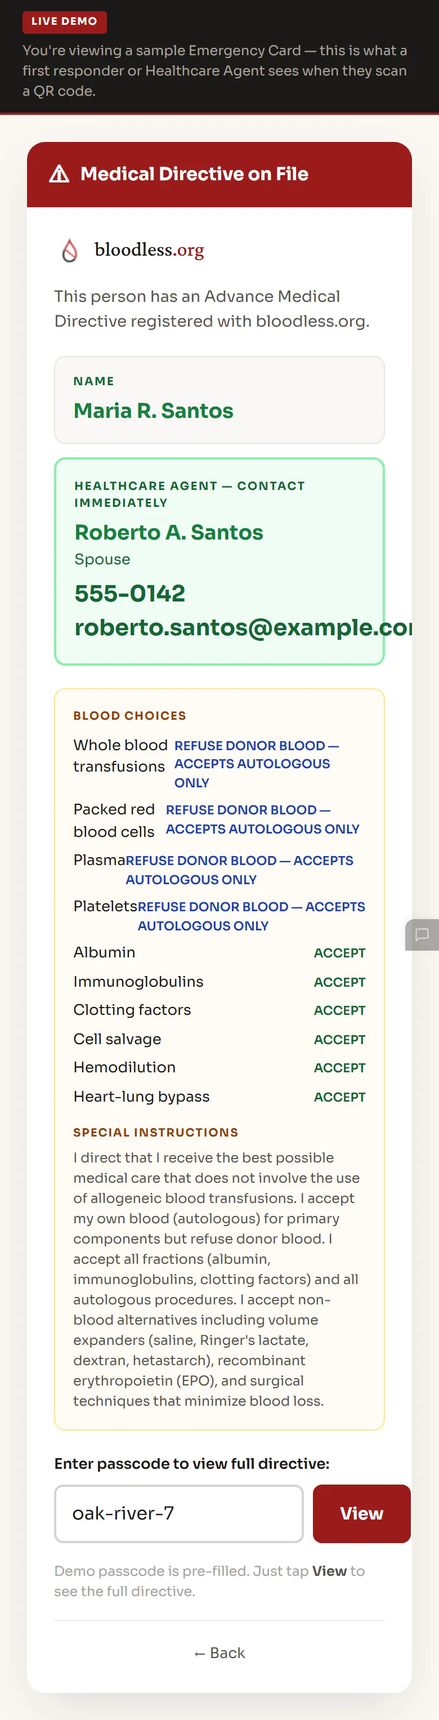Screen dimensions: 439x1720
Task: Click the bloodless.org blood drop logo
Action: [69, 251]
